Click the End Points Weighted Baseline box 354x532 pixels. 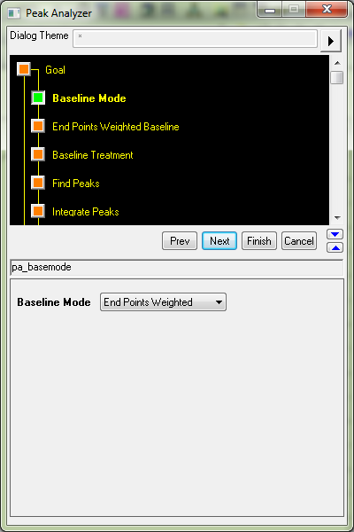tap(38, 126)
